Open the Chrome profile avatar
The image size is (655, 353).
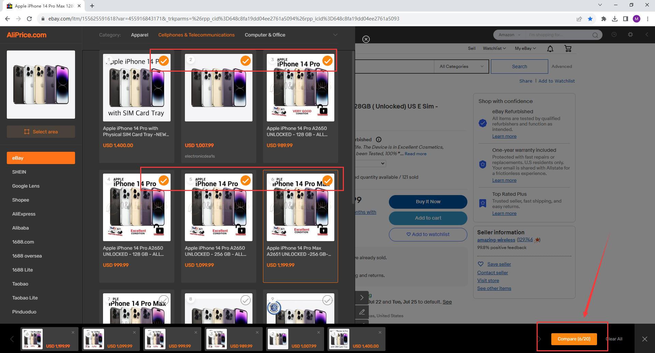click(x=637, y=19)
